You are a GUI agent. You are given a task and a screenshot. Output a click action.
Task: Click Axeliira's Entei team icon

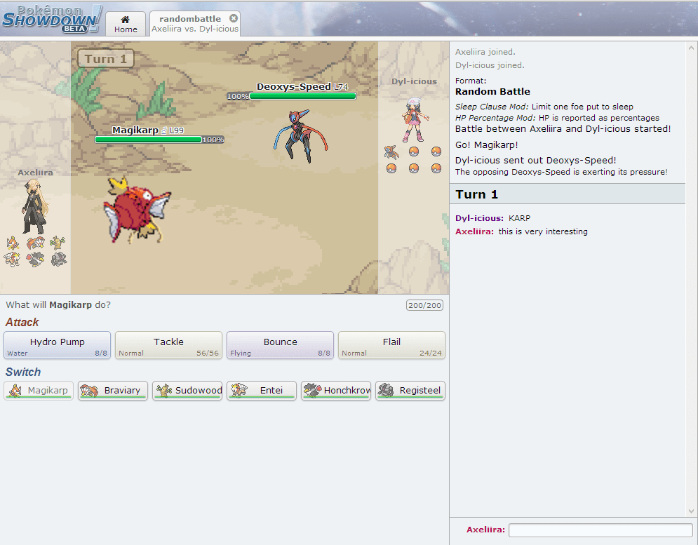click(x=13, y=259)
